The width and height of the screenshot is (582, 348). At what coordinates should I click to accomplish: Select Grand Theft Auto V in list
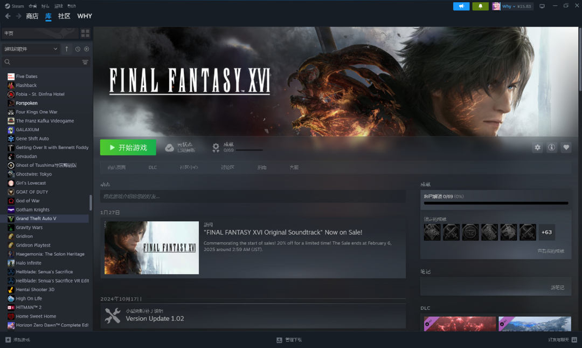[45, 219]
